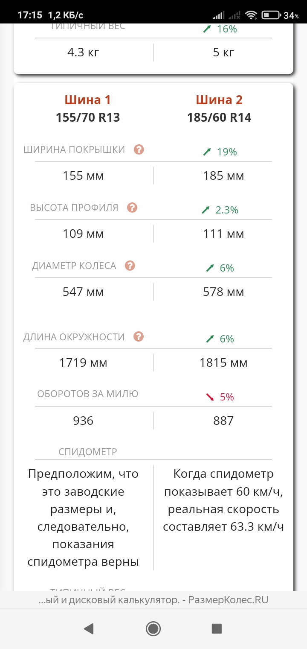The width and height of the screenshot is (307, 649).
Task: Tap help icon next to Ширина покрышки
Action: (139, 150)
